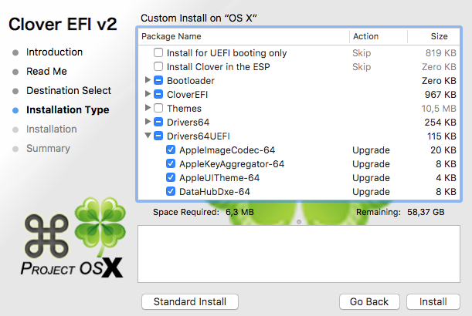This screenshot has width=472, height=316.
Task: Expand the Themes package group
Action: coord(148,108)
